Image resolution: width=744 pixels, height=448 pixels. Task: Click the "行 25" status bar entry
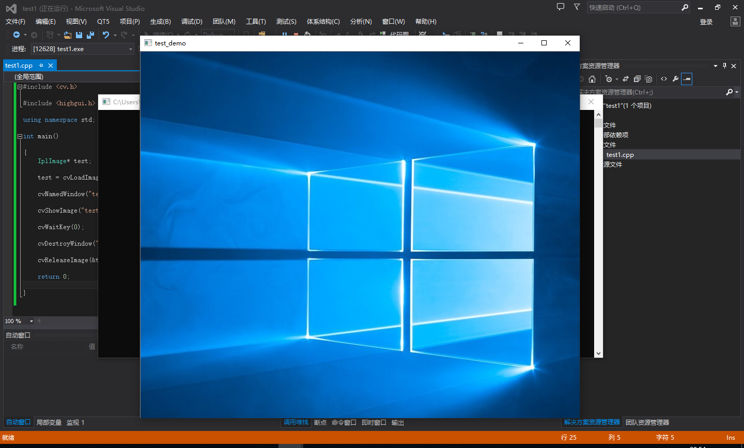[569, 437]
